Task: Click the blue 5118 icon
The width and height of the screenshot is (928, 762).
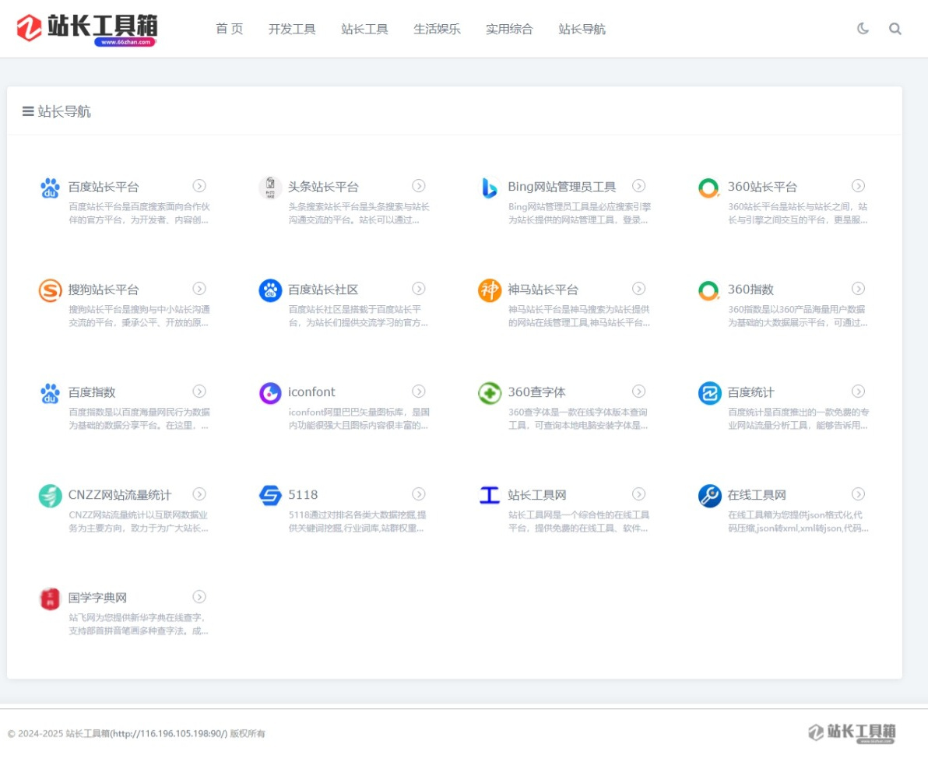Action: (x=270, y=496)
